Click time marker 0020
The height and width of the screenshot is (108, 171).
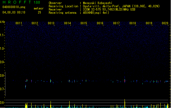coord(165,23)
